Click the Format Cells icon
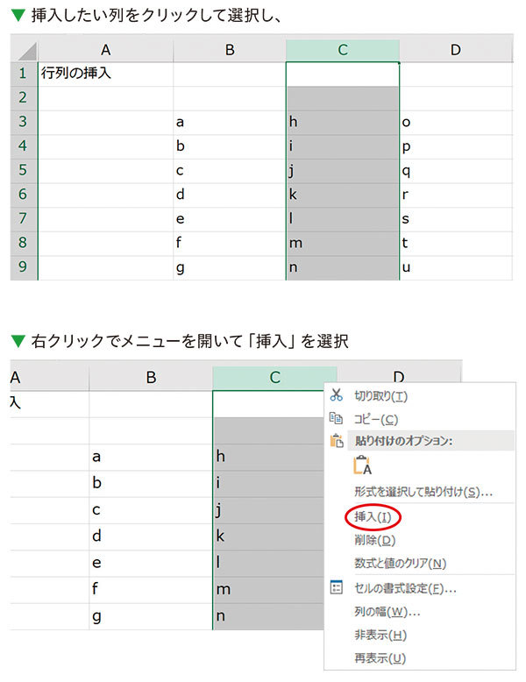Screen dimensions: 526x682 click(337, 587)
